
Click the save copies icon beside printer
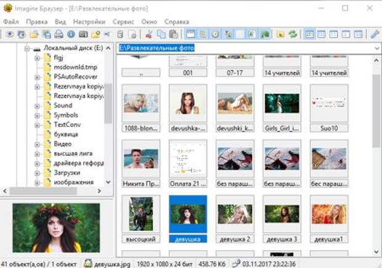pos(47,34)
